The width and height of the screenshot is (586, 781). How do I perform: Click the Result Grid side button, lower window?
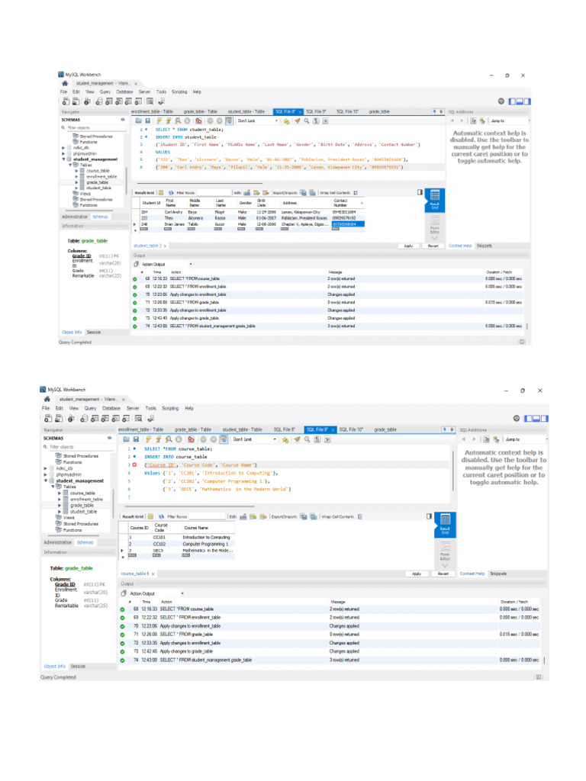445,524
